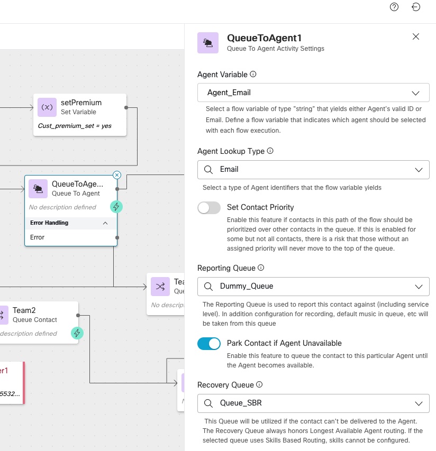Open the help question mark icon
This screenshot has width=436, height=451.
(x=394, y=7)
